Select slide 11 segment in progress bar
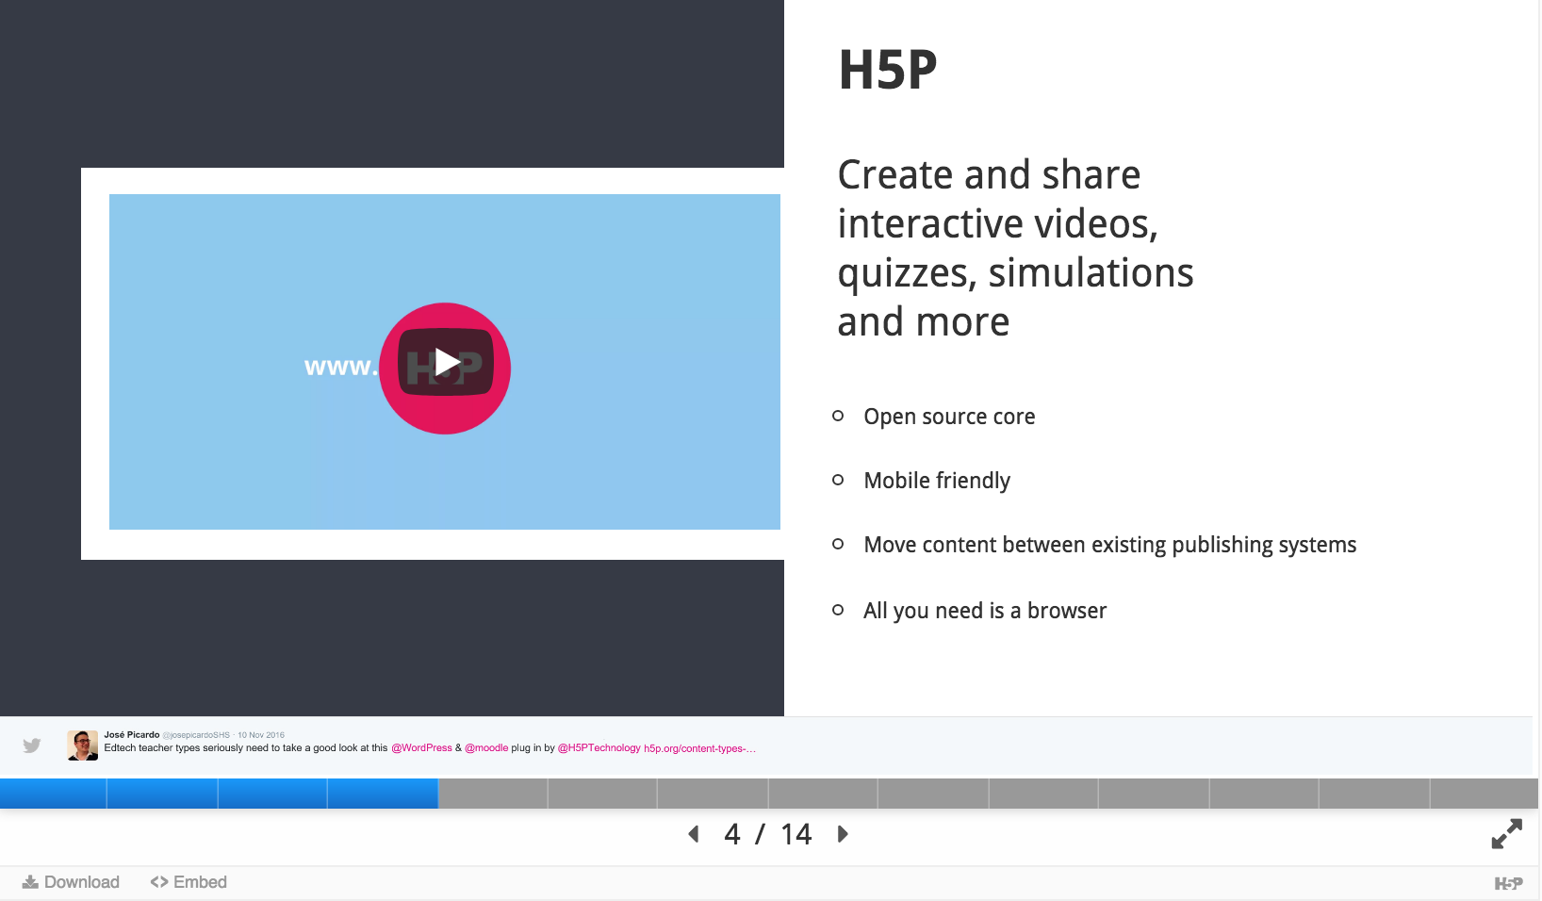 pyautogui.click(x=1154, y=794)
